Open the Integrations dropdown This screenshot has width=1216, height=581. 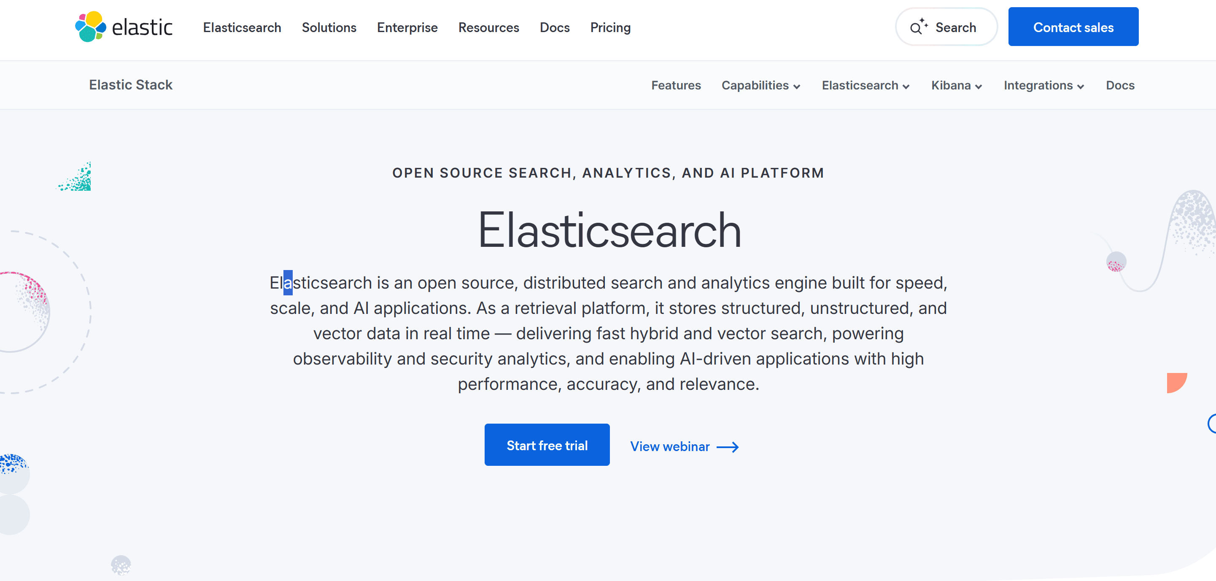[1043, 86]
